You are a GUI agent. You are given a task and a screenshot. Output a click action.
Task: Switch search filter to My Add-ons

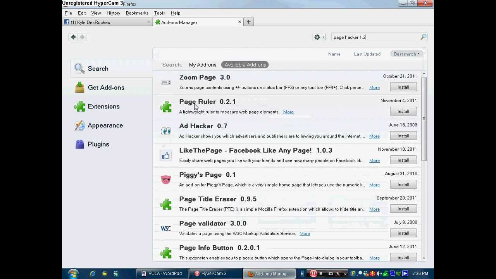tap(202, 65)
